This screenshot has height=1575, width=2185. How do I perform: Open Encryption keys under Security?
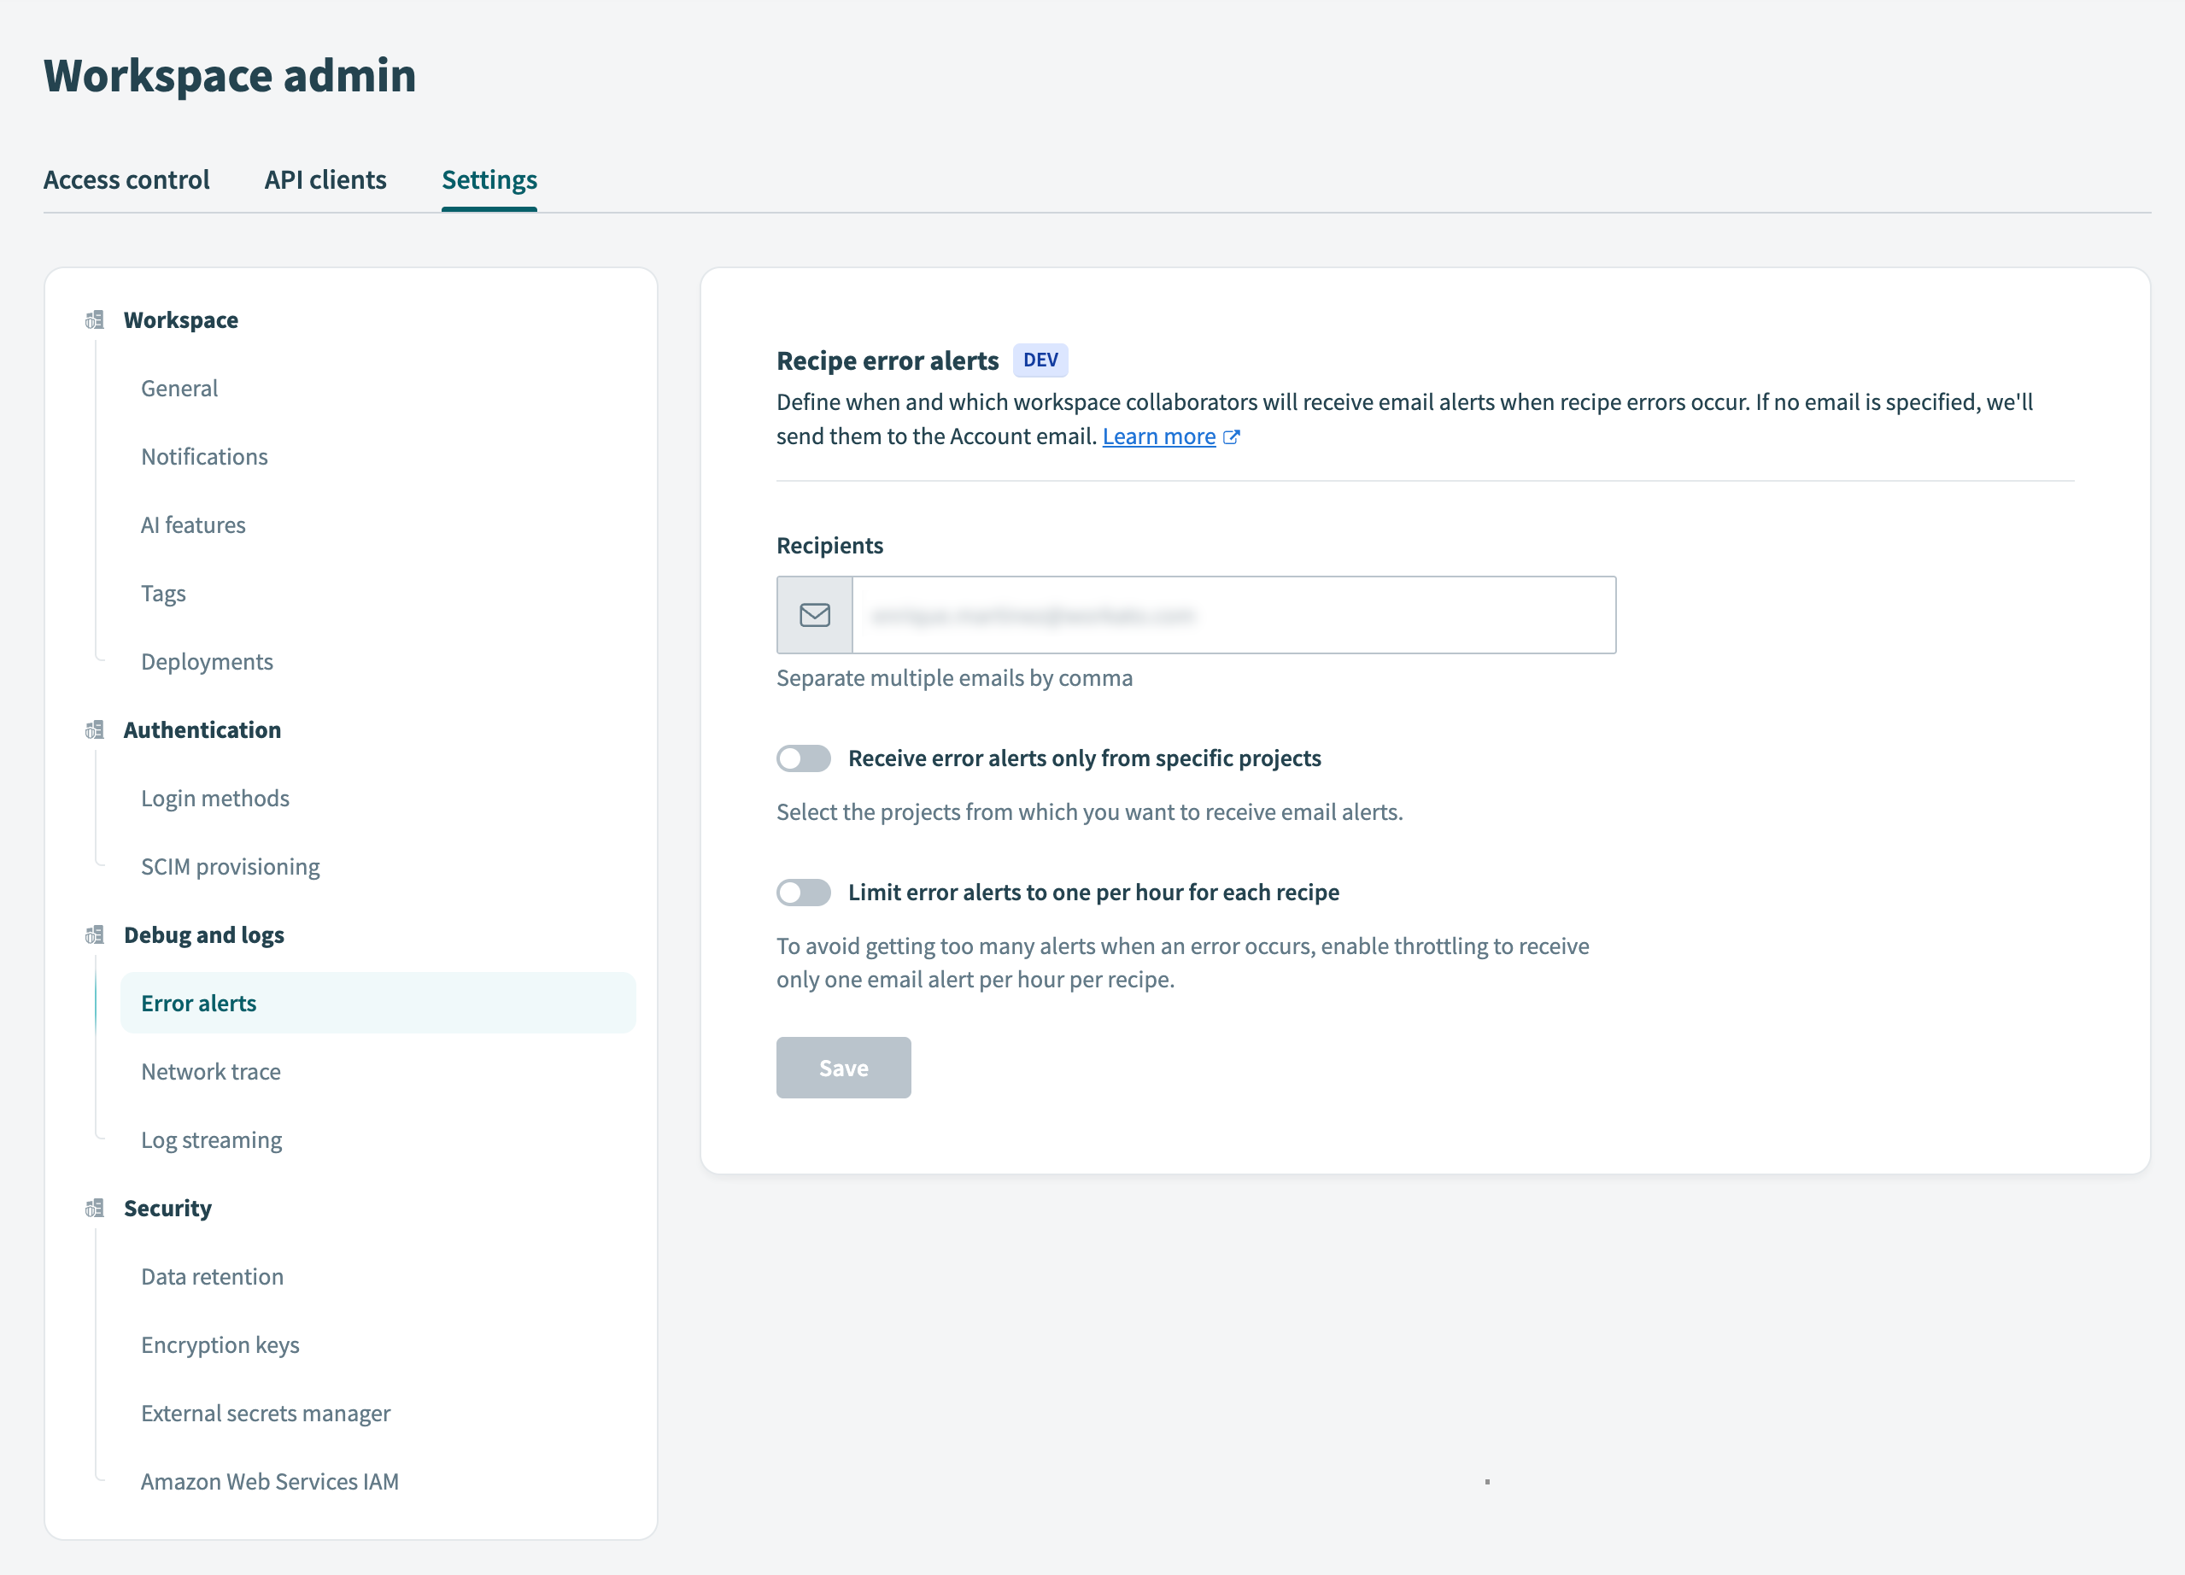(220, 1344)
